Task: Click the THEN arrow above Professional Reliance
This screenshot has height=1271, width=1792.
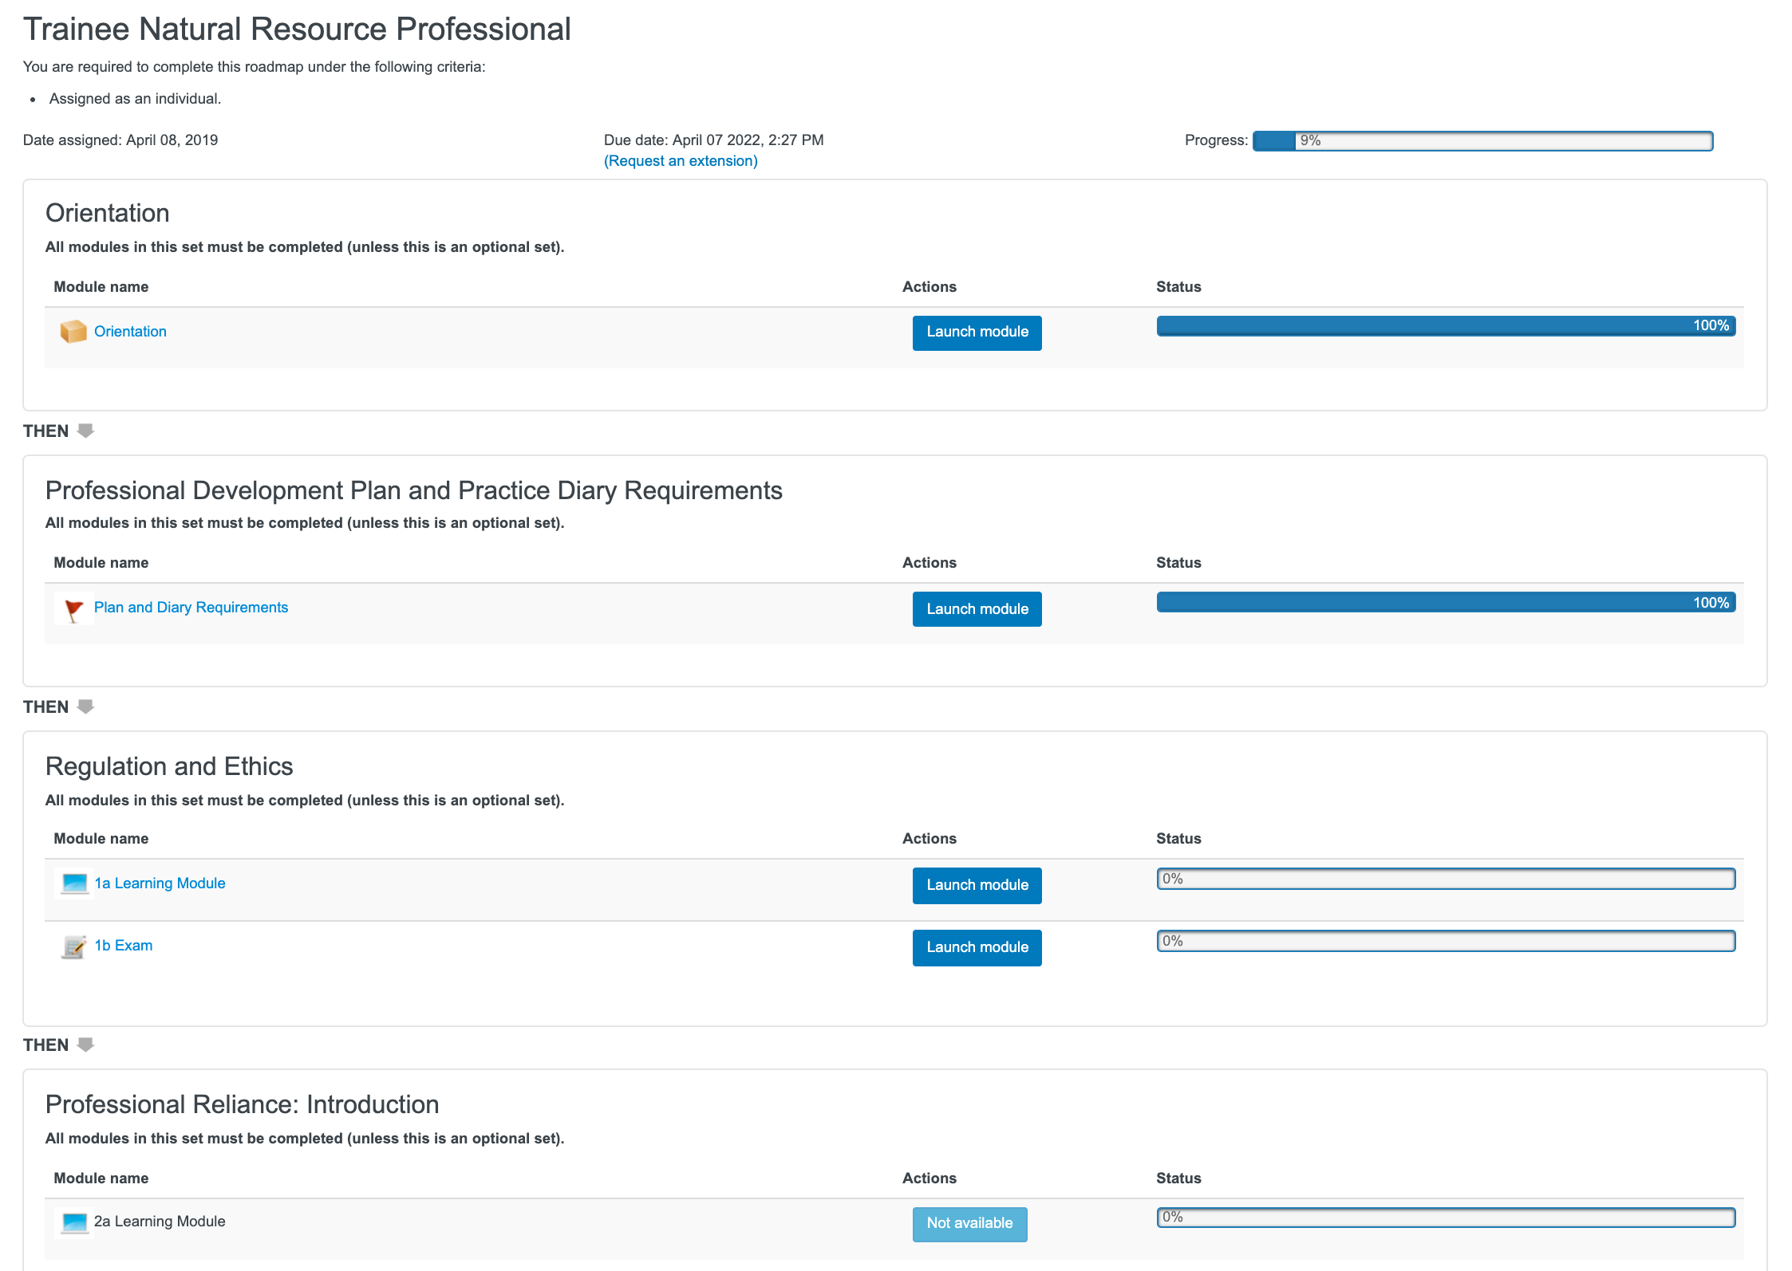Action: pos(85,1045)
